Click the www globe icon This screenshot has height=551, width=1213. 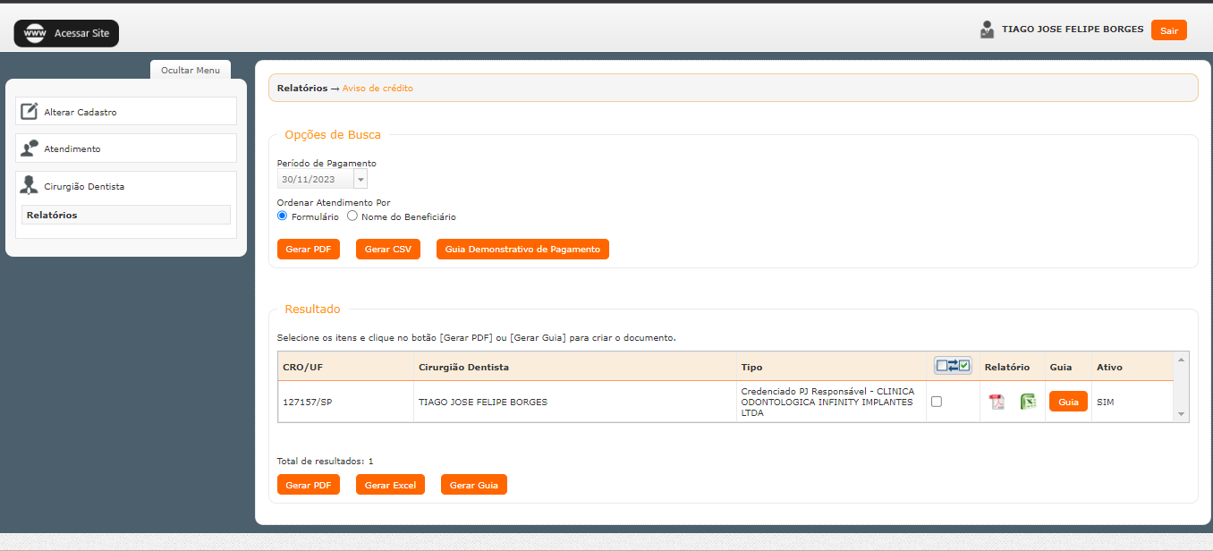point(35,33)
